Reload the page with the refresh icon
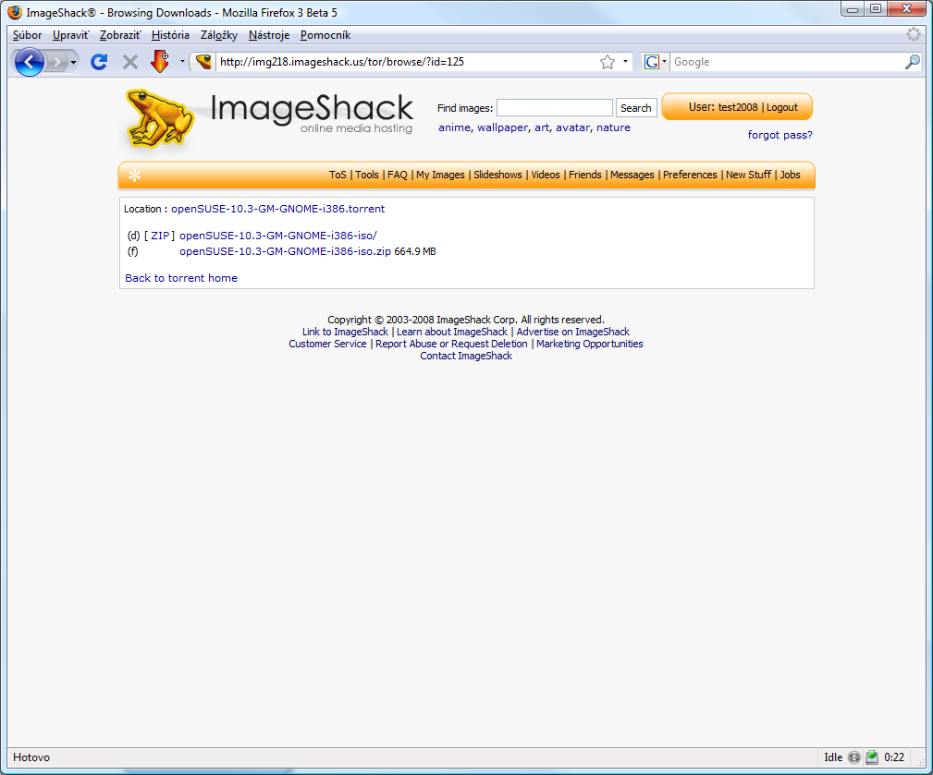Viewport: 933px width, 775px height. (99, 62)
